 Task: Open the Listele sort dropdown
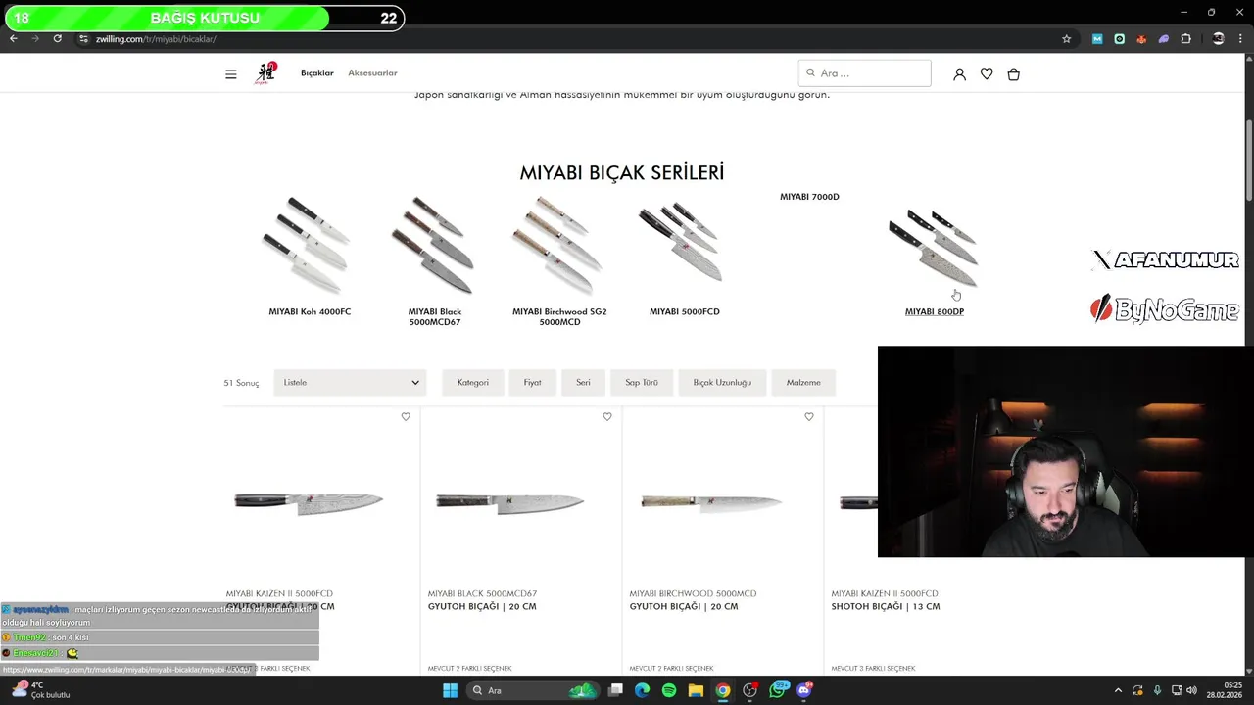pyautogui.click(x=351, y=383)
